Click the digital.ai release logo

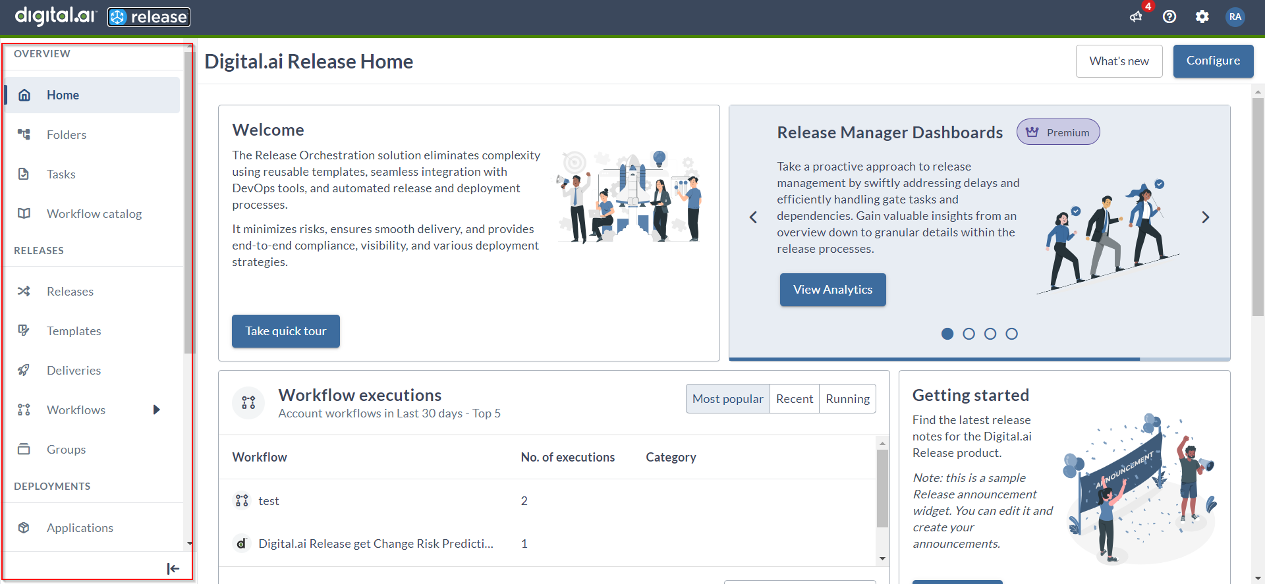(103, 16)
